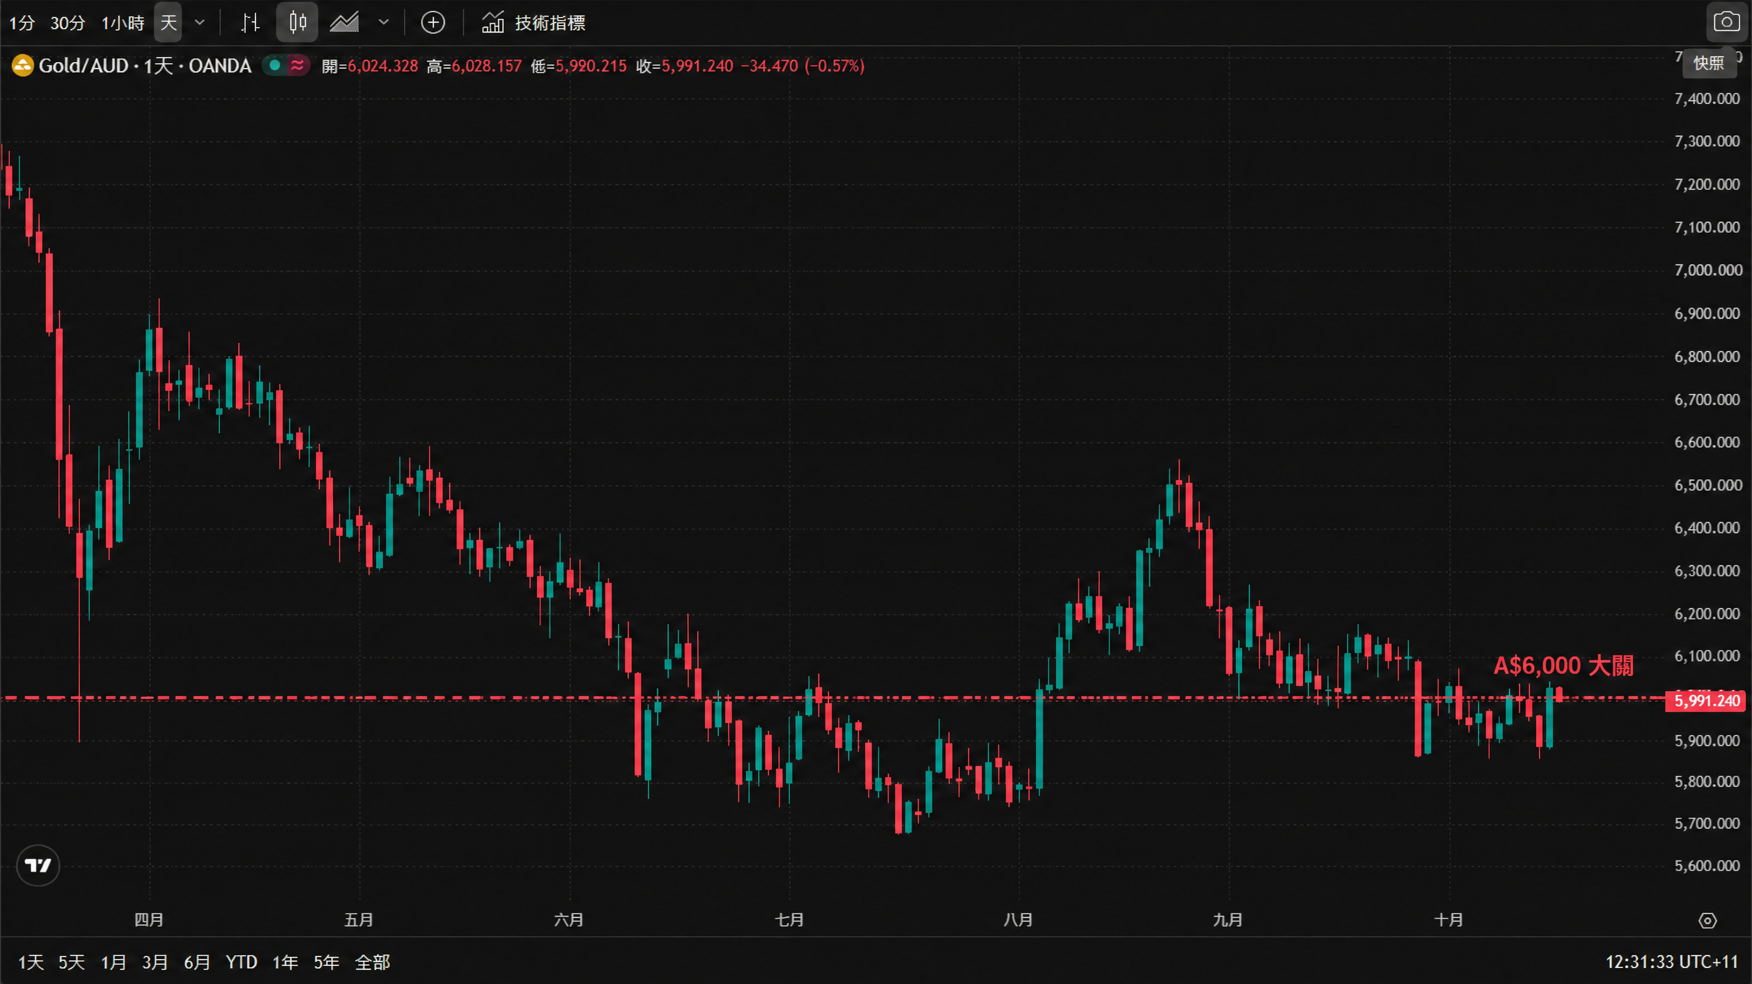Viewport: 1752px width, 984px height.
Task: Switch to bar chart style
Action: pyautogui.click(x=251, y=22)
